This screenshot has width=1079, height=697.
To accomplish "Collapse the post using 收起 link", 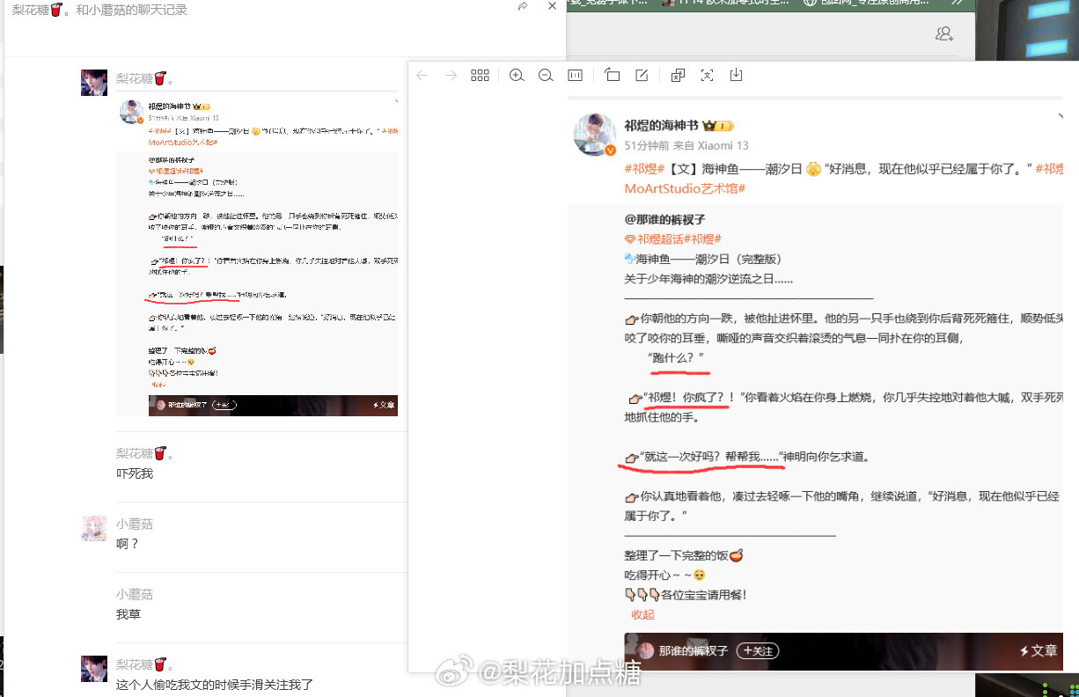I will [x=642, y=614].
